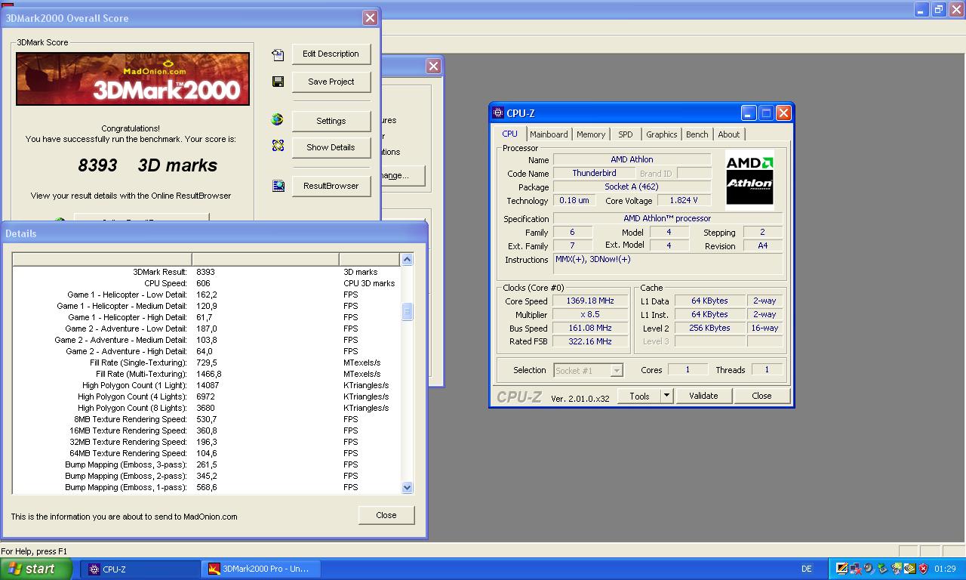Screen dimensions: 966x580
Task: Open the Windows start menu
Action: (36, 569)
